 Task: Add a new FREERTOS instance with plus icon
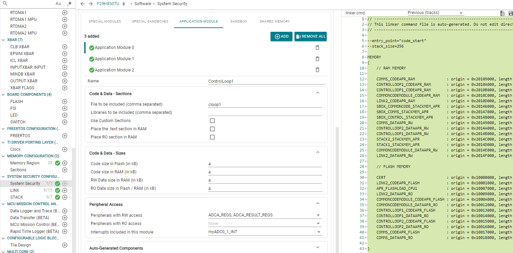pyautogui.click(x=65, y=136)
